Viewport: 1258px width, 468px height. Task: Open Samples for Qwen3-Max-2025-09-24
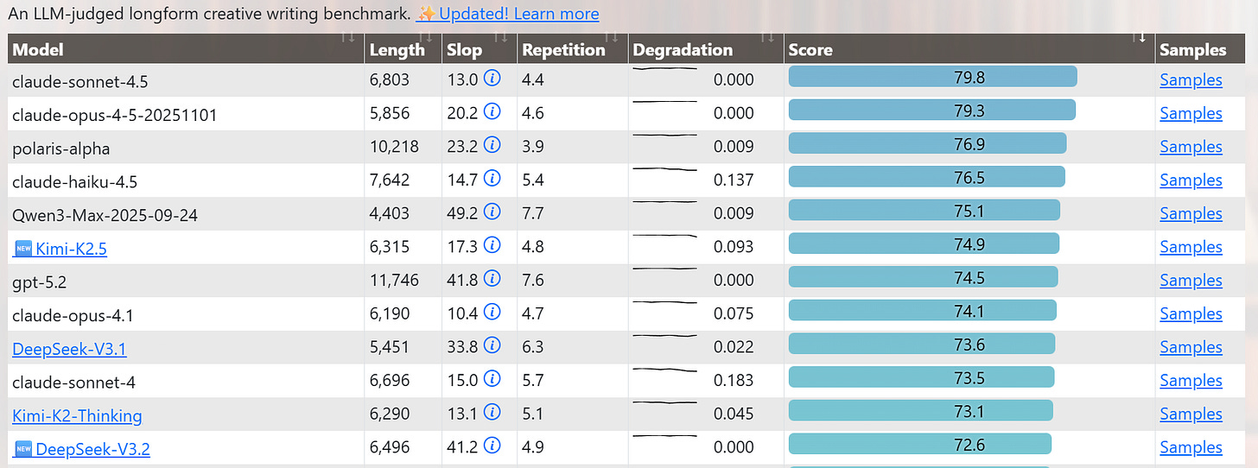1191,213
